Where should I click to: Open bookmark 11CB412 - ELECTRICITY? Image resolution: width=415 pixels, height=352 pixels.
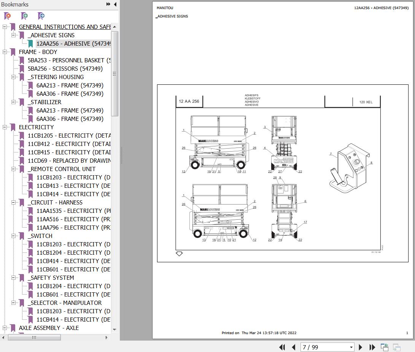(x=69, y=144)
